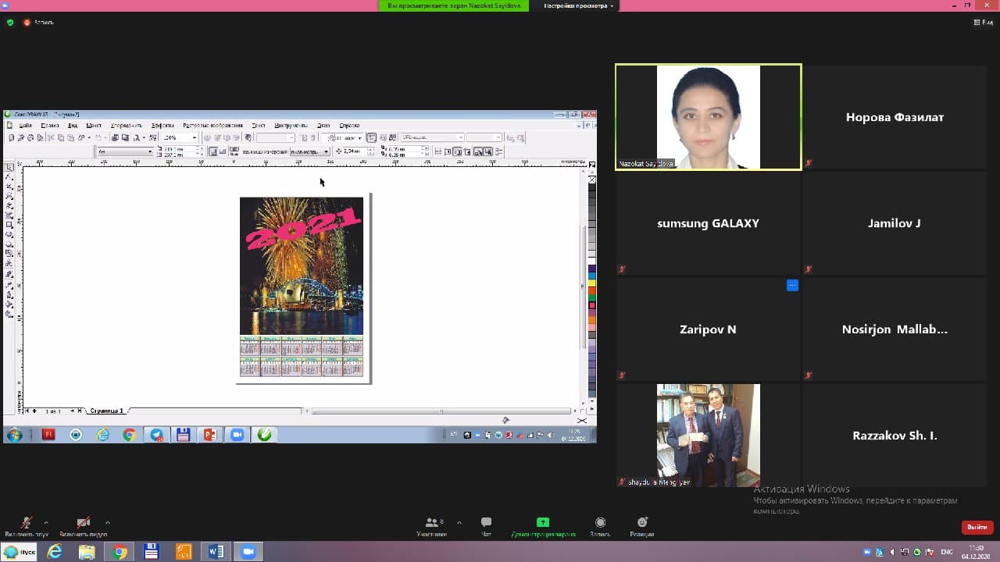Click New document icon in CorelDRAW toolbar
This screenshot has height=562, width=1000.
(x=11, y=137)
